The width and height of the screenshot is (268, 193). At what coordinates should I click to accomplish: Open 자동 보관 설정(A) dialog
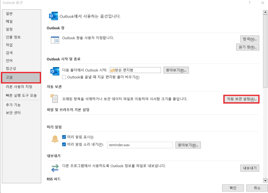[241, 99]
